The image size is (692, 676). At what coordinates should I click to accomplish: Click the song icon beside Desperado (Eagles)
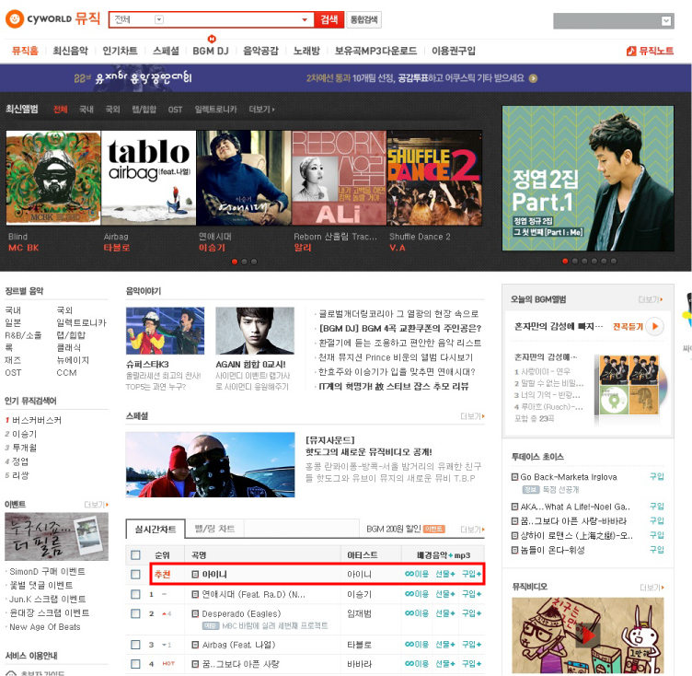(195, 613)
